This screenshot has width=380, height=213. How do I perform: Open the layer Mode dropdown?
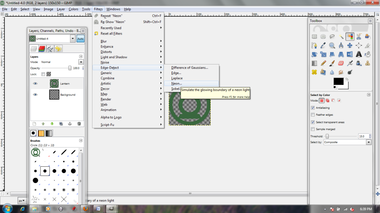pyautogui.click(x=81, y=62)
